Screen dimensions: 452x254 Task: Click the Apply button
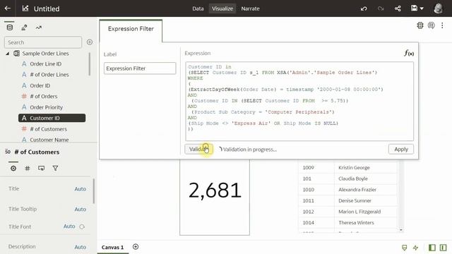401,149
